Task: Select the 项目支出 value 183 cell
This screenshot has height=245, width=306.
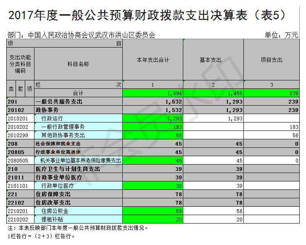Action: [271, 127]
